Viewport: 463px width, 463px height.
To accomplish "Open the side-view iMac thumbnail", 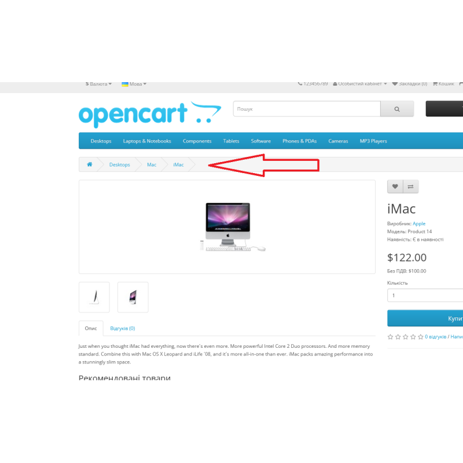I will (94, 297).
